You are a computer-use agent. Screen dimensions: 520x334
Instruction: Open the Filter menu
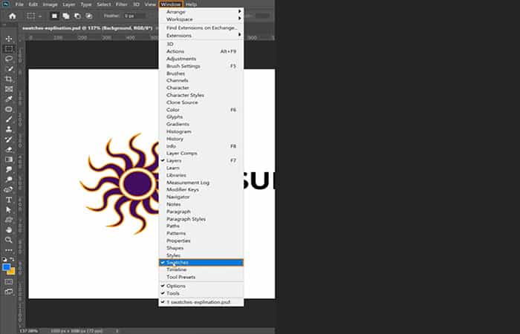[121, 4]
